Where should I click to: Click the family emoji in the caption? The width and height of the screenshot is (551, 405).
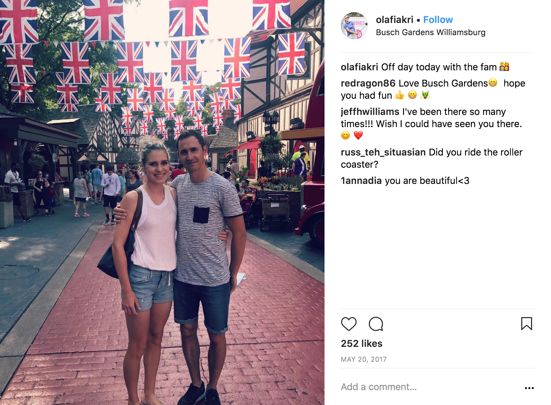pos(504,67)
